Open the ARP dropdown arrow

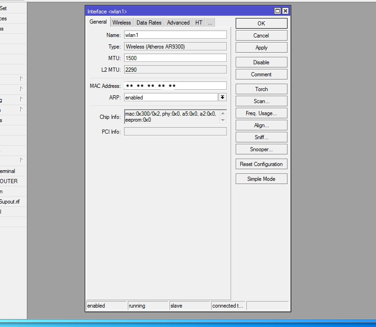[223, 97]
